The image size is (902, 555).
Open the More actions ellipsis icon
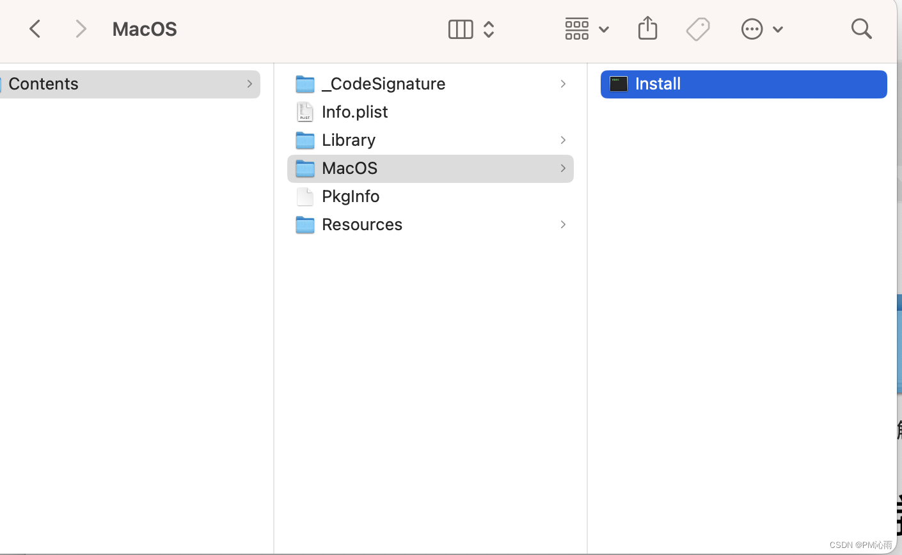click(752, 29)
